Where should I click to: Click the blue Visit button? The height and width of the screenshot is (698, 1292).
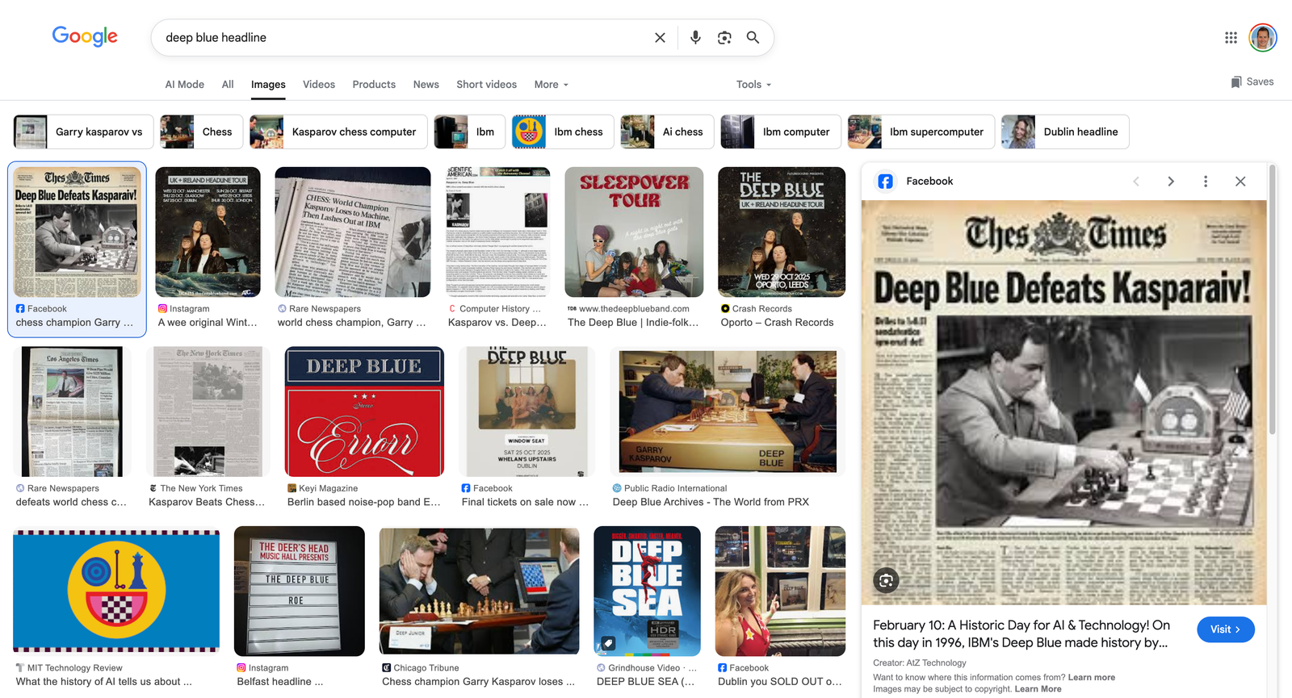(1226, 629)
